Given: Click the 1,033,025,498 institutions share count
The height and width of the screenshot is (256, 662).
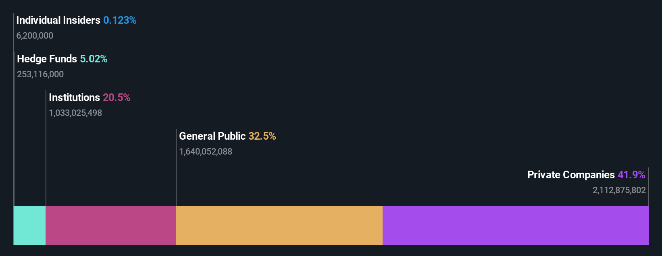Looking at the screenshot, I should tap(75, 113).
